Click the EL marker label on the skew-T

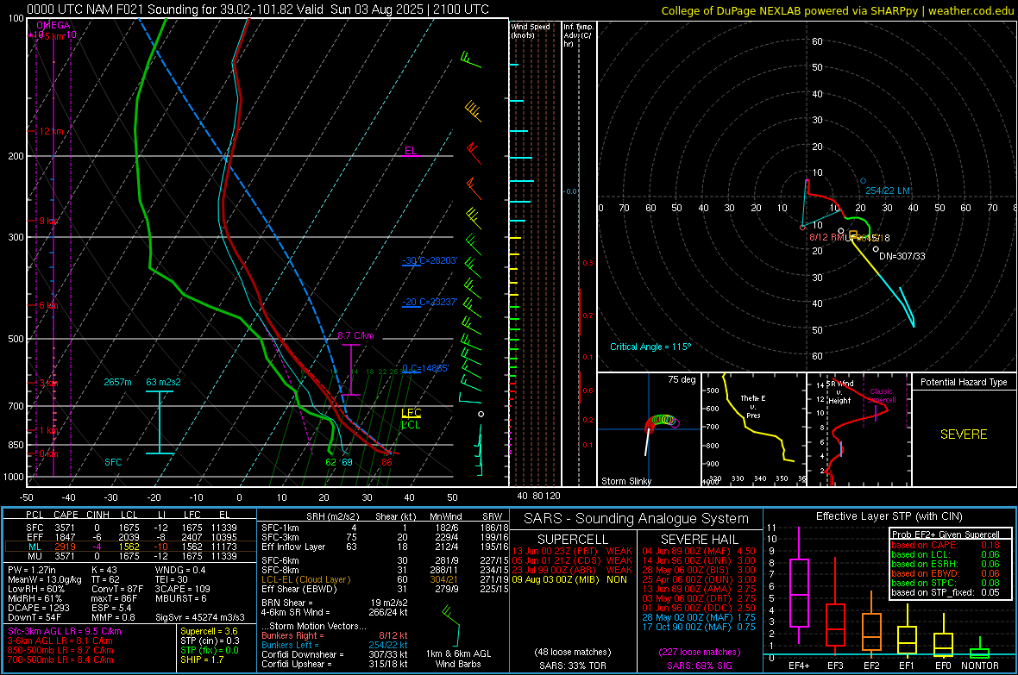click(411, 151)
